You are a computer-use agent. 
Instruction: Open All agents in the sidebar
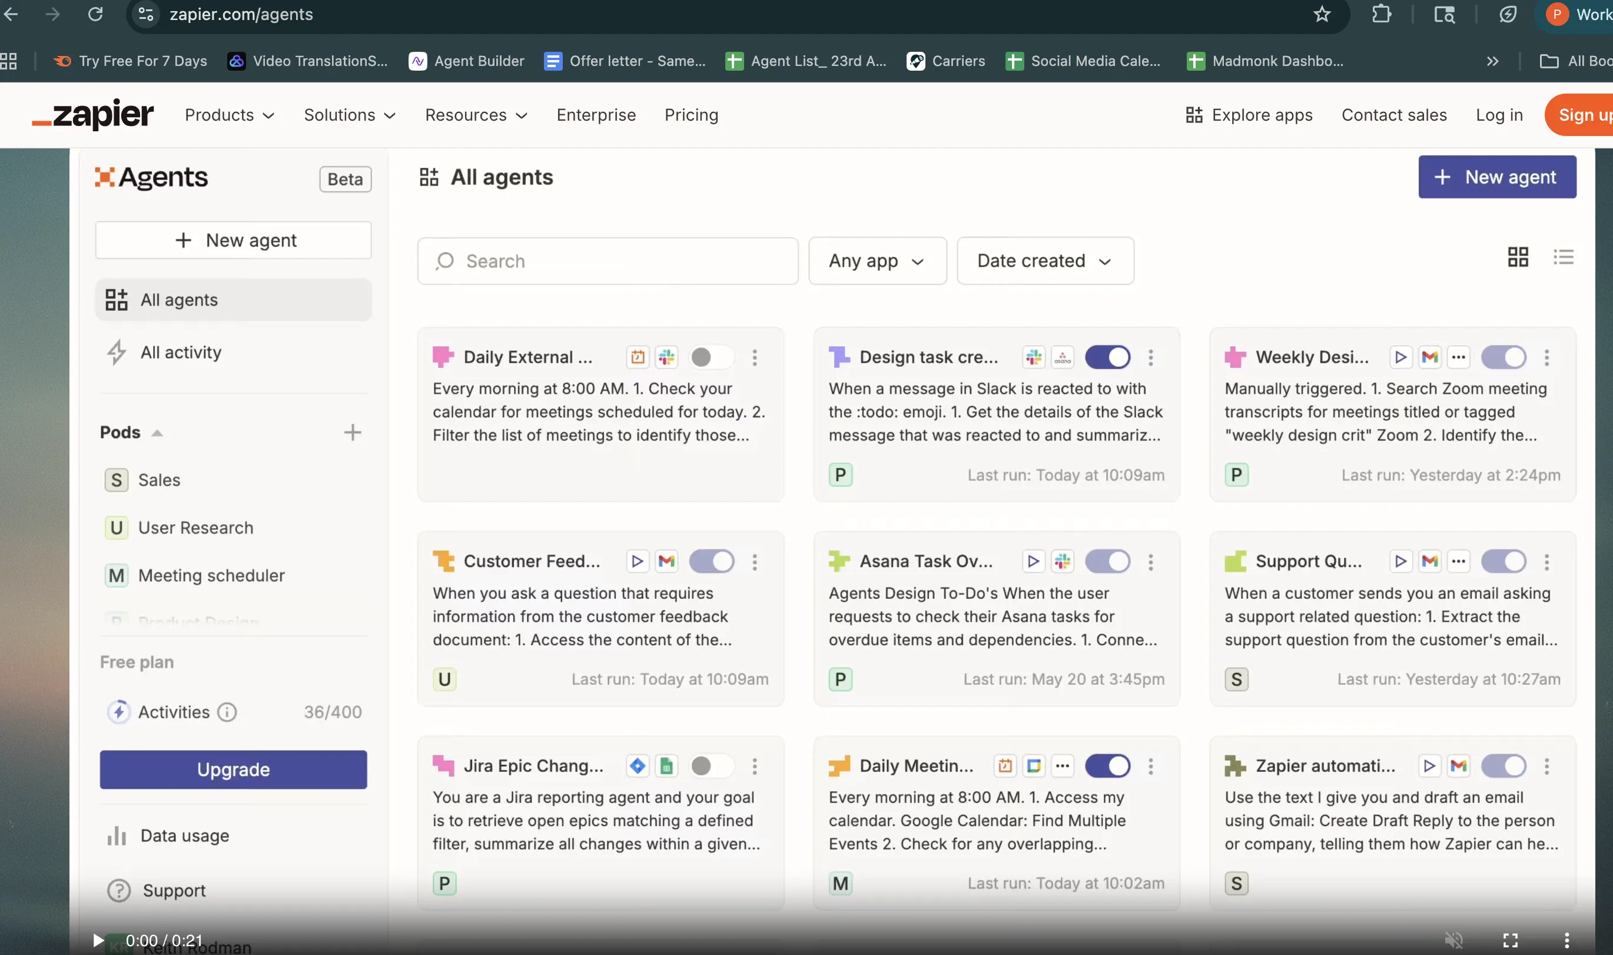pyautogui.click(x=234, y=300)
